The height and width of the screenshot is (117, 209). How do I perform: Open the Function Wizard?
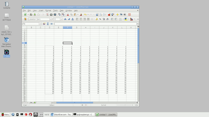[44, 24]
